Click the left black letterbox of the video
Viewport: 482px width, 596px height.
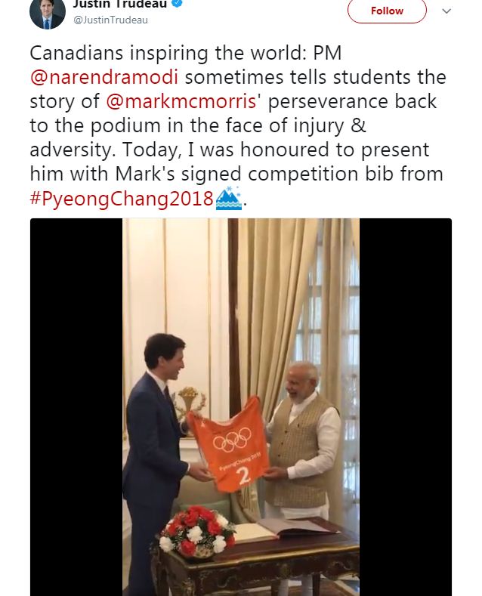76,407
